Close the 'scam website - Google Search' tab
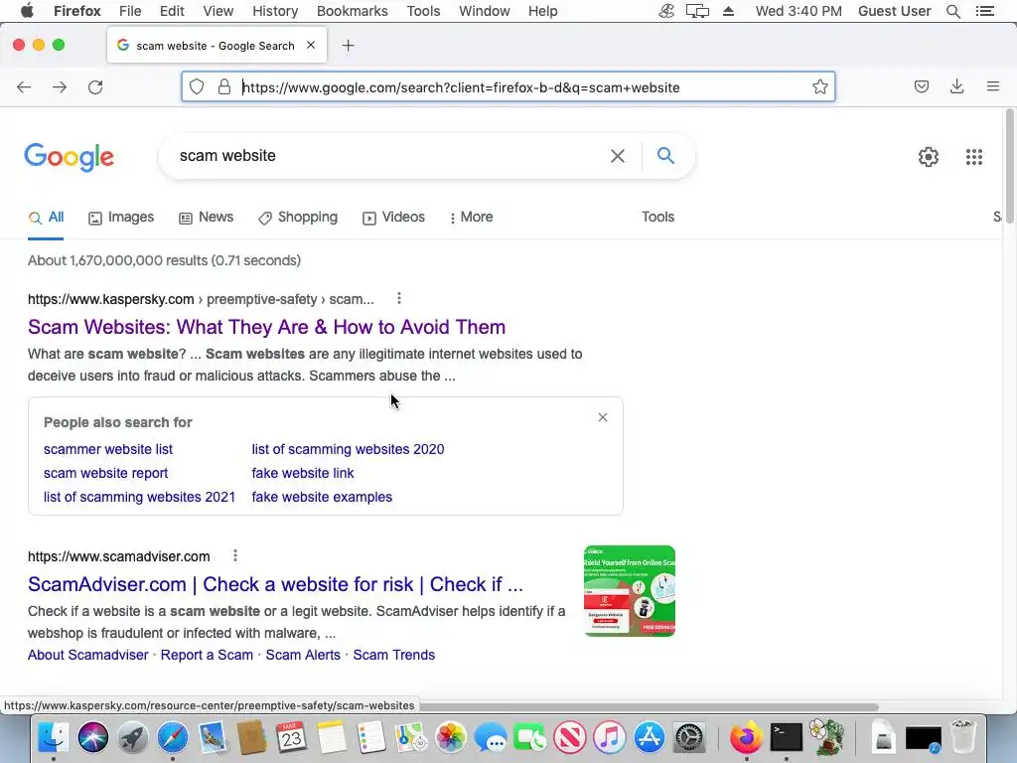Screen dimensions: 1017x763 click(x=311, y=45)
